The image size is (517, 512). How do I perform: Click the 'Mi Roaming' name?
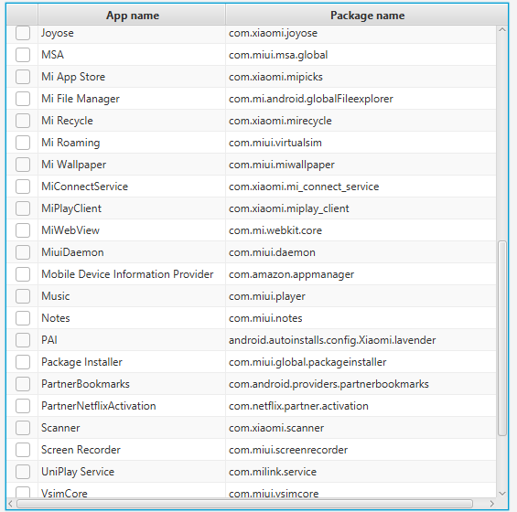70,143
